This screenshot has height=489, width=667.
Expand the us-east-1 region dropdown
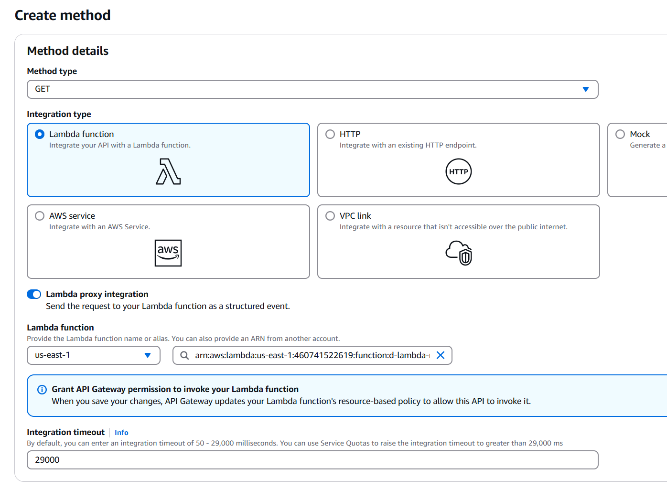(93, 355)
